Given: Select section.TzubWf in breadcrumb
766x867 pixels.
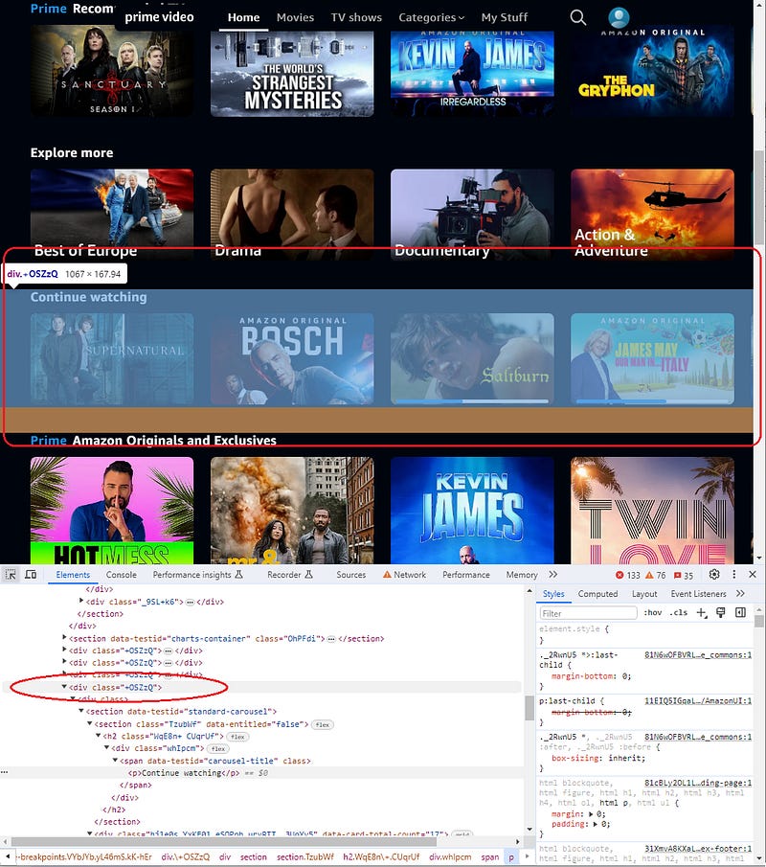Looking at the screenshot, I should [305, 857].
